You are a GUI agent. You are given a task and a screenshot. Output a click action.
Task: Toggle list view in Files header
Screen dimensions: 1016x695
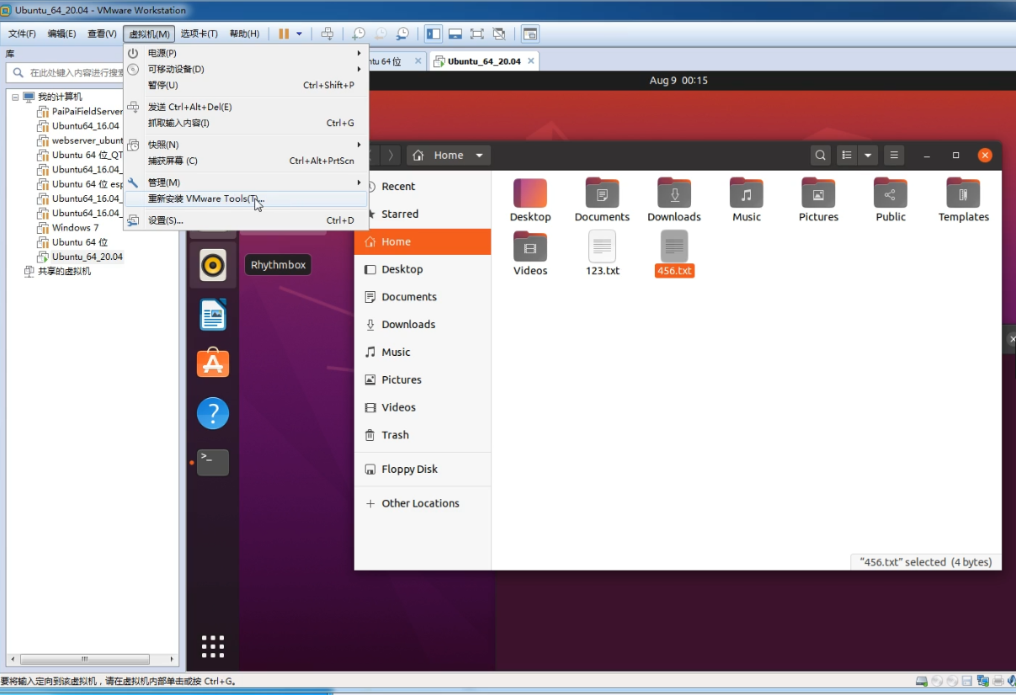click(847, 155)
